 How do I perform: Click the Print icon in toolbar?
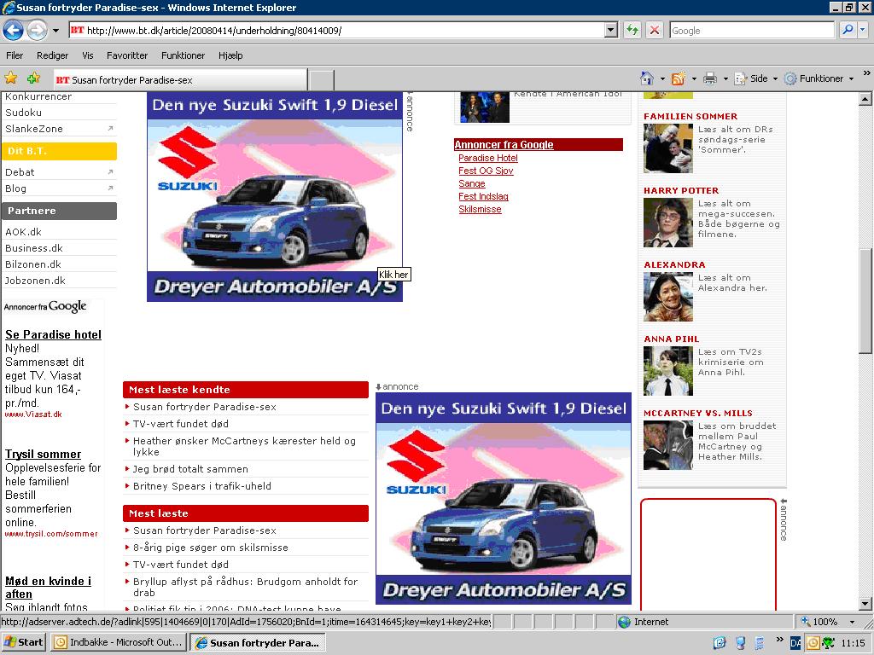(x=709, y=78)
